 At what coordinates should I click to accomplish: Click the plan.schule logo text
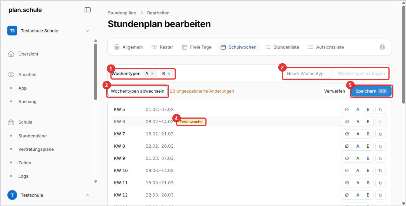25,10
